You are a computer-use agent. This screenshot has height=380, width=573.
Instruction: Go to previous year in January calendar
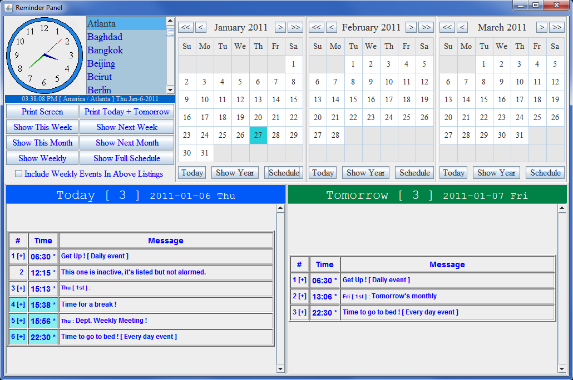point(185,27)
